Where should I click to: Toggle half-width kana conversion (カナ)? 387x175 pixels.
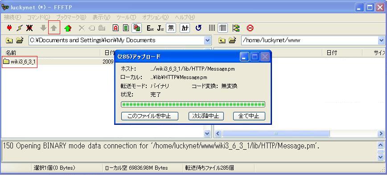[185, 28]
